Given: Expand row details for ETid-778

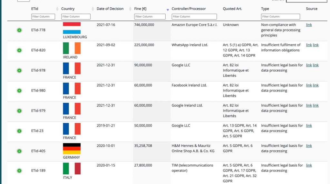Looking at the screenshot, I should [x=19, y=30].
